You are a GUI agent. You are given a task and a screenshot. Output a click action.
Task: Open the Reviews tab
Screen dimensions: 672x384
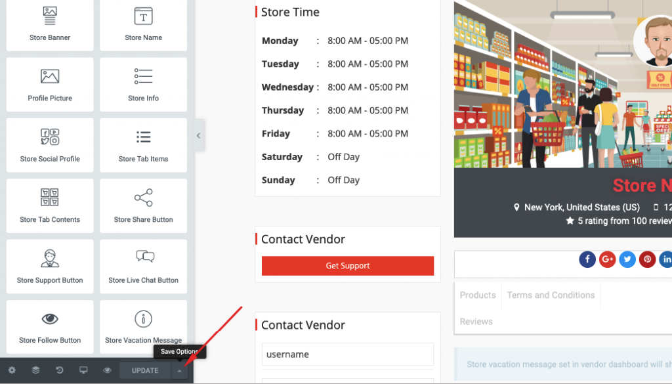[476, 322]
